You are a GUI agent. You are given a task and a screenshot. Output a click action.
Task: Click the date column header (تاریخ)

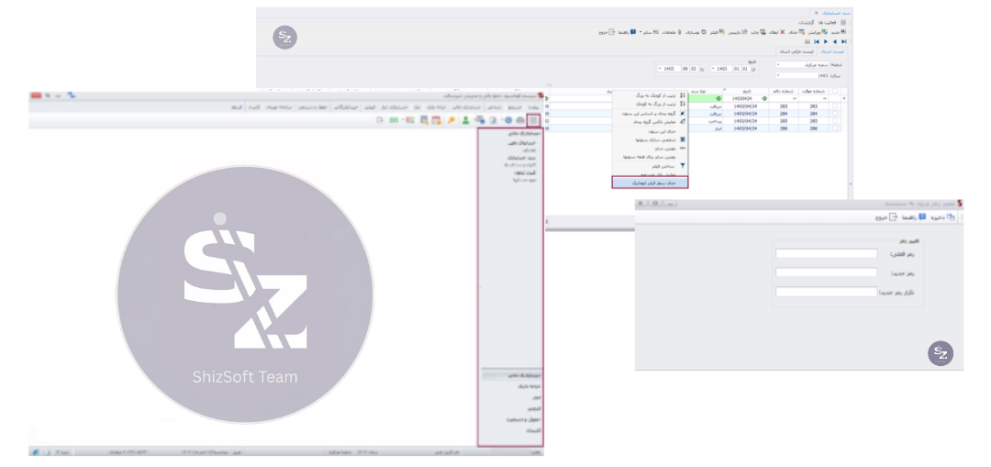pyautogui.click(x=746, y=91)
